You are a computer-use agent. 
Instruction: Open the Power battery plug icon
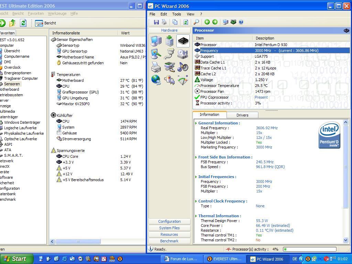pos(169,80)
